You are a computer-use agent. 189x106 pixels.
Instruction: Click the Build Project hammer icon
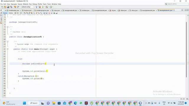(x=37, y=7)
